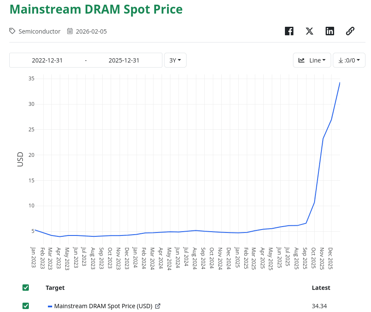Image resolution: width=371 pixels, height=312 pixels.
Task: Click Mainstream DRAM Spot Price (USD) label
Action: pyautogui.click(x=103, y=306)
